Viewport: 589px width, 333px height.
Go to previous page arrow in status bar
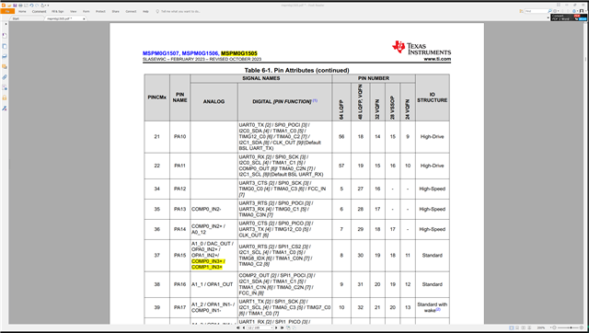point(244,327)
